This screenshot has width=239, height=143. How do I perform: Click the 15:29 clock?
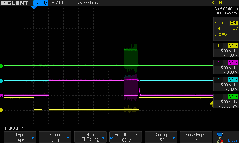232,140
